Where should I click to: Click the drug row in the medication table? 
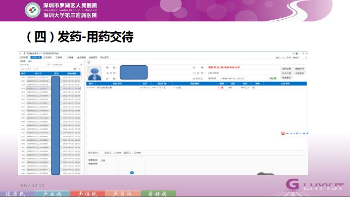click(x=197, y=88)
